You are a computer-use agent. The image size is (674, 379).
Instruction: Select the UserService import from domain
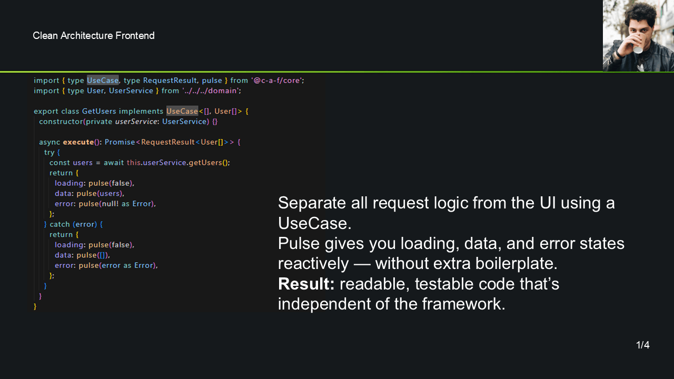point(131,91)
